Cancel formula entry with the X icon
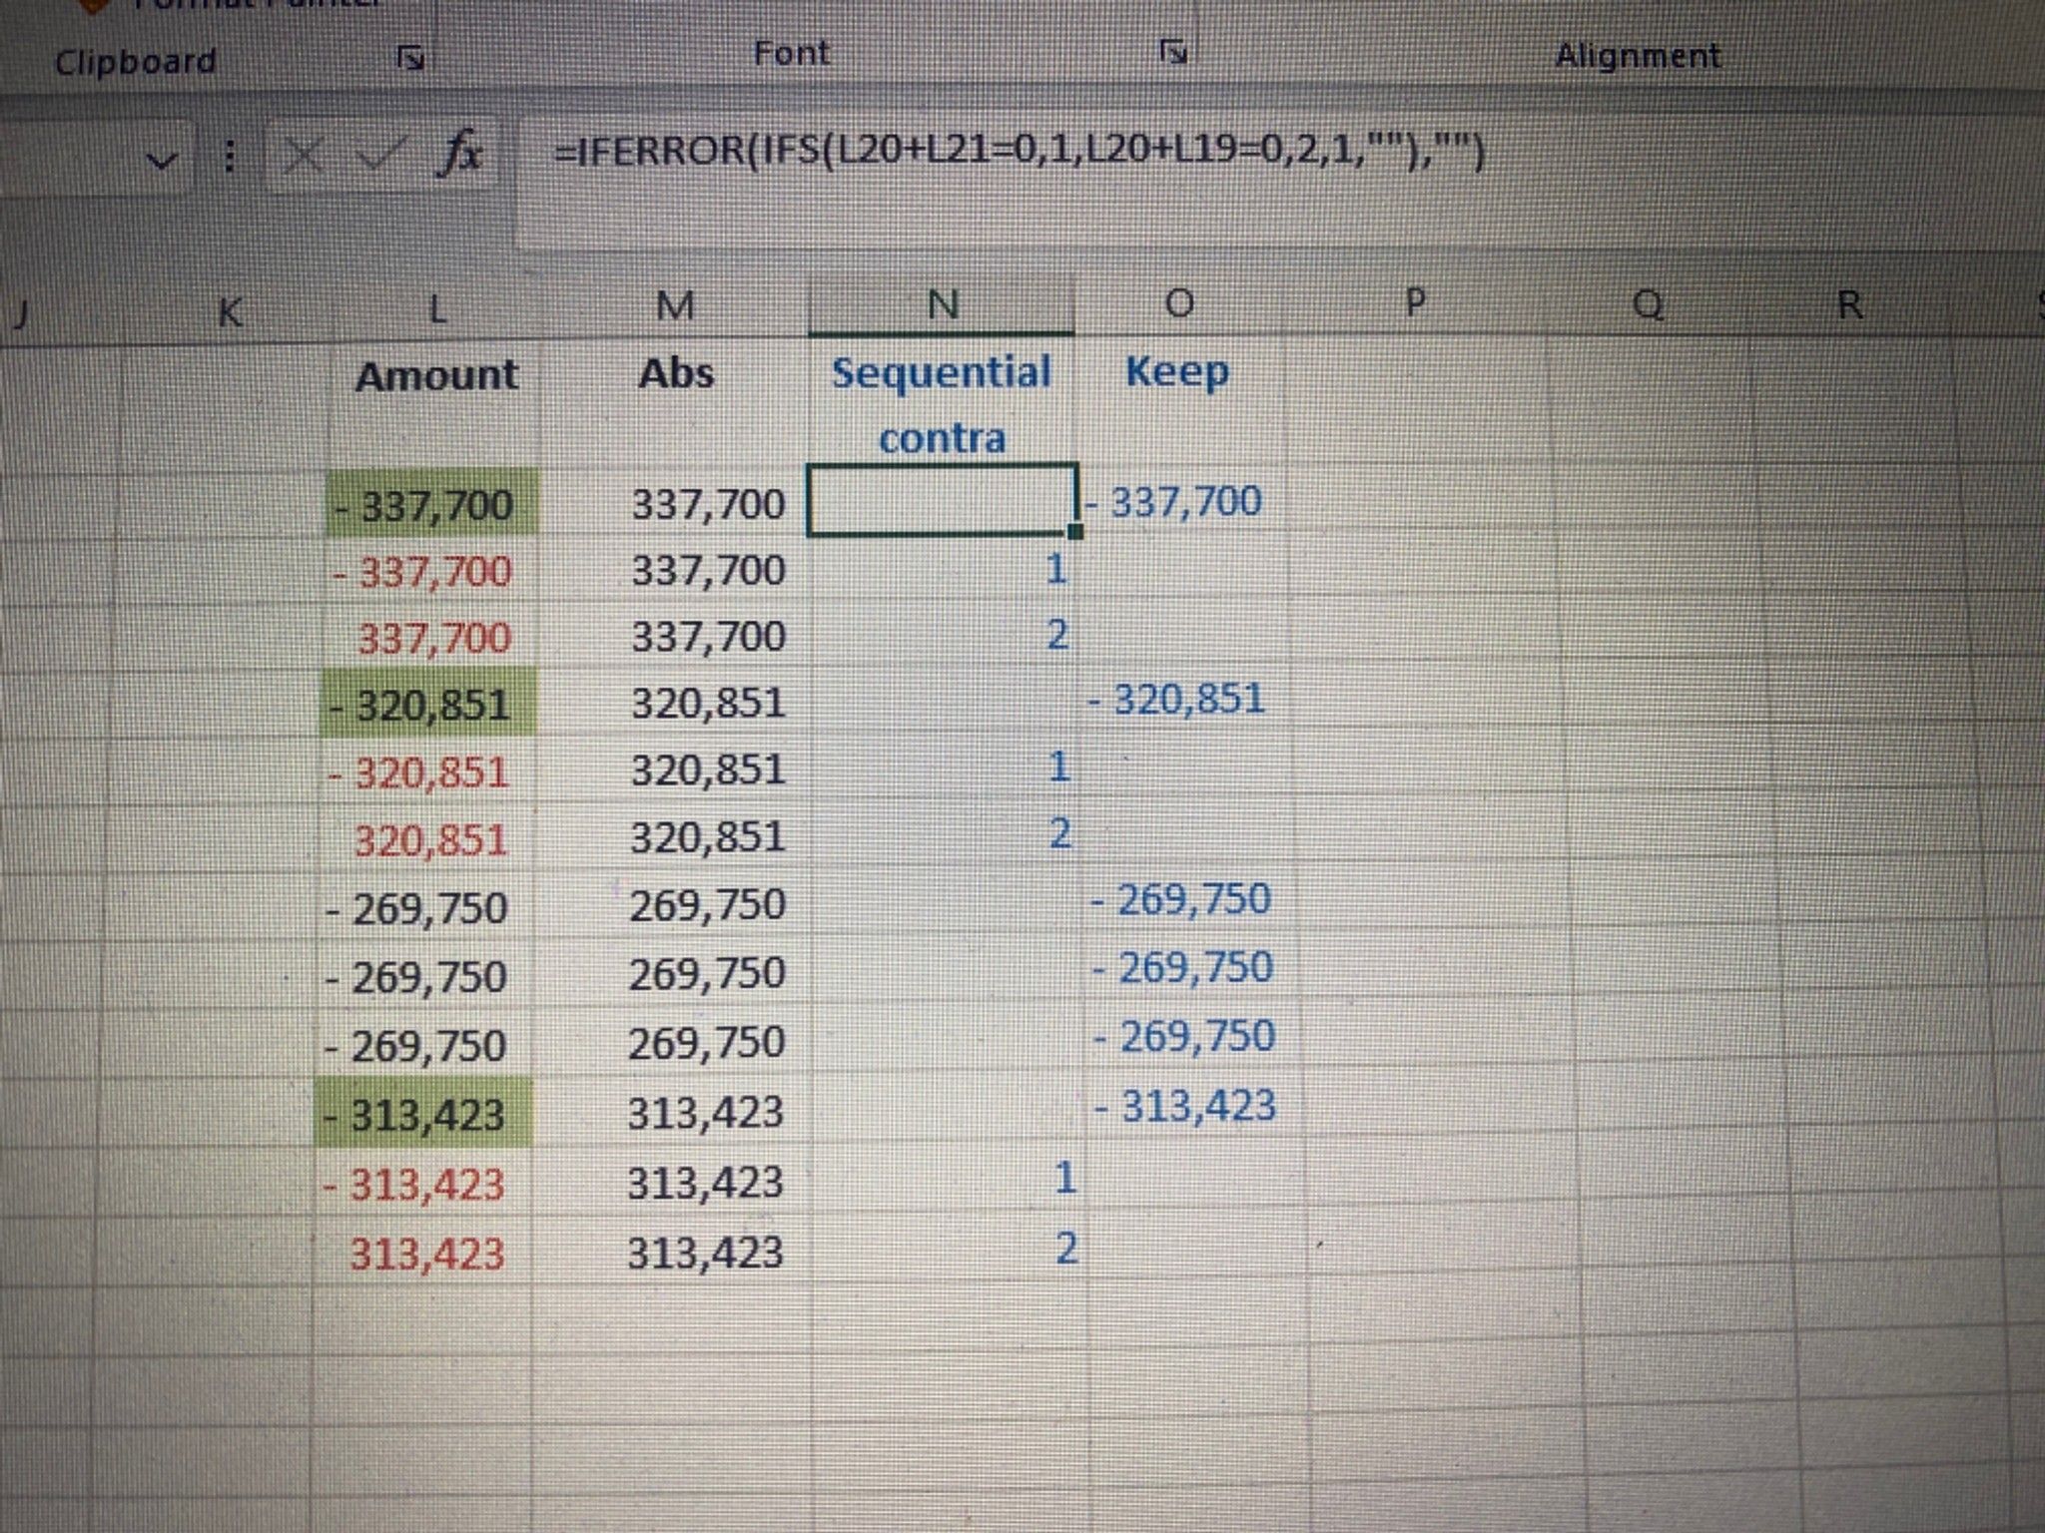The image size is (2045, 1533). coord(302,156)
